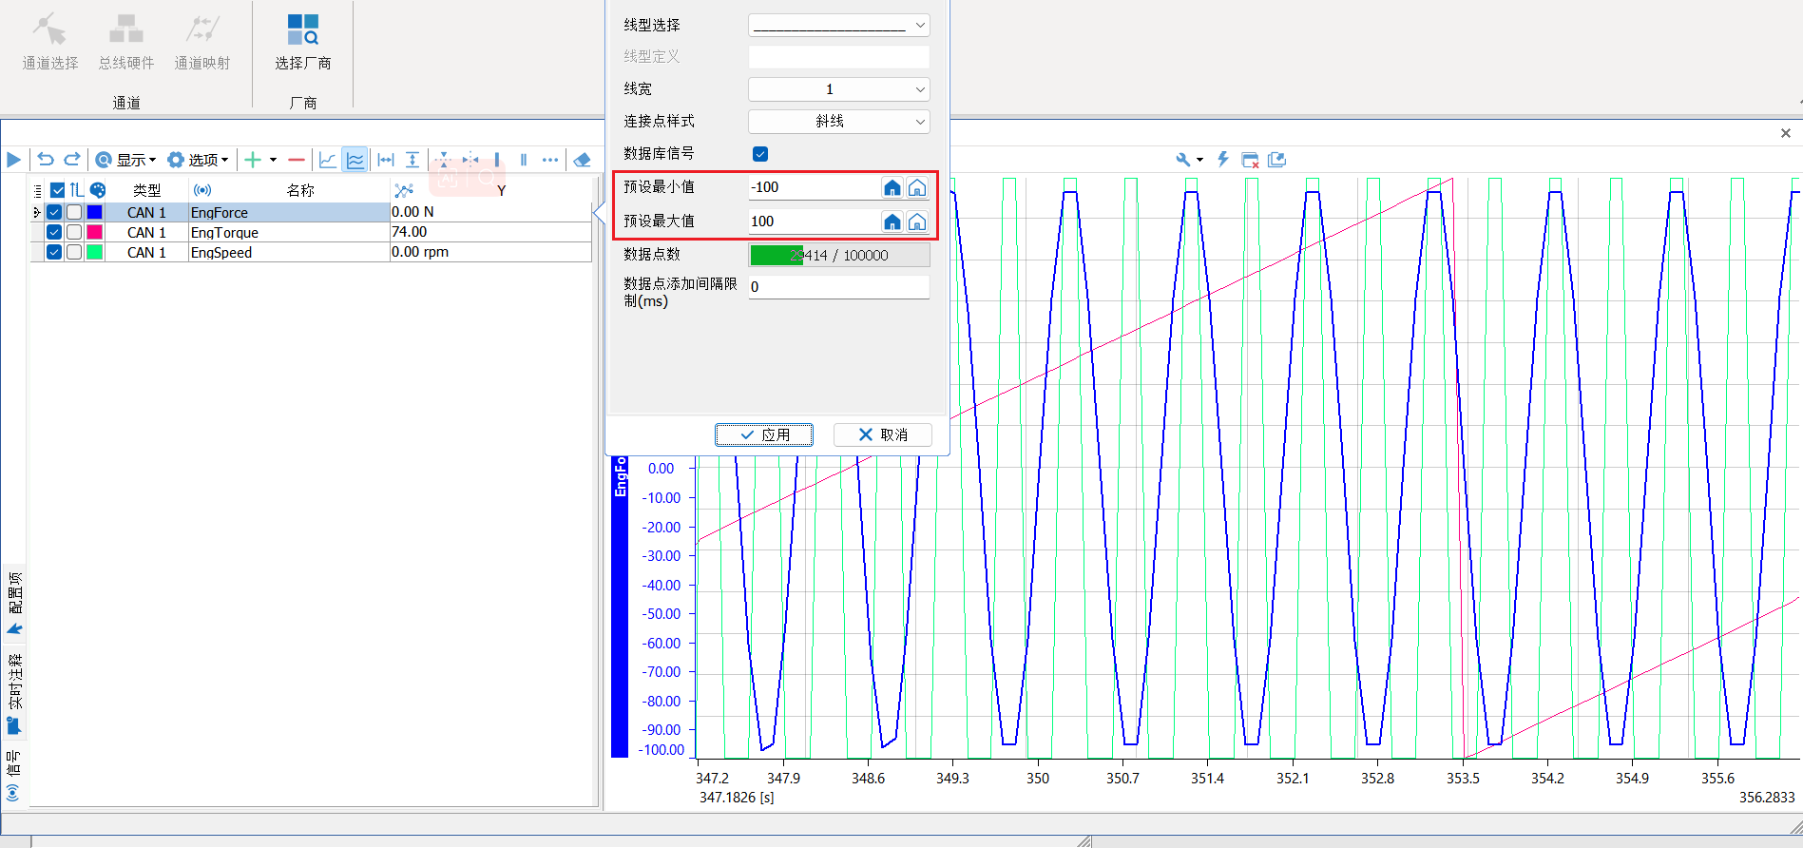Select the EngTorque signal name
The width and height of the screenshot is (1803, 848).
224,232
